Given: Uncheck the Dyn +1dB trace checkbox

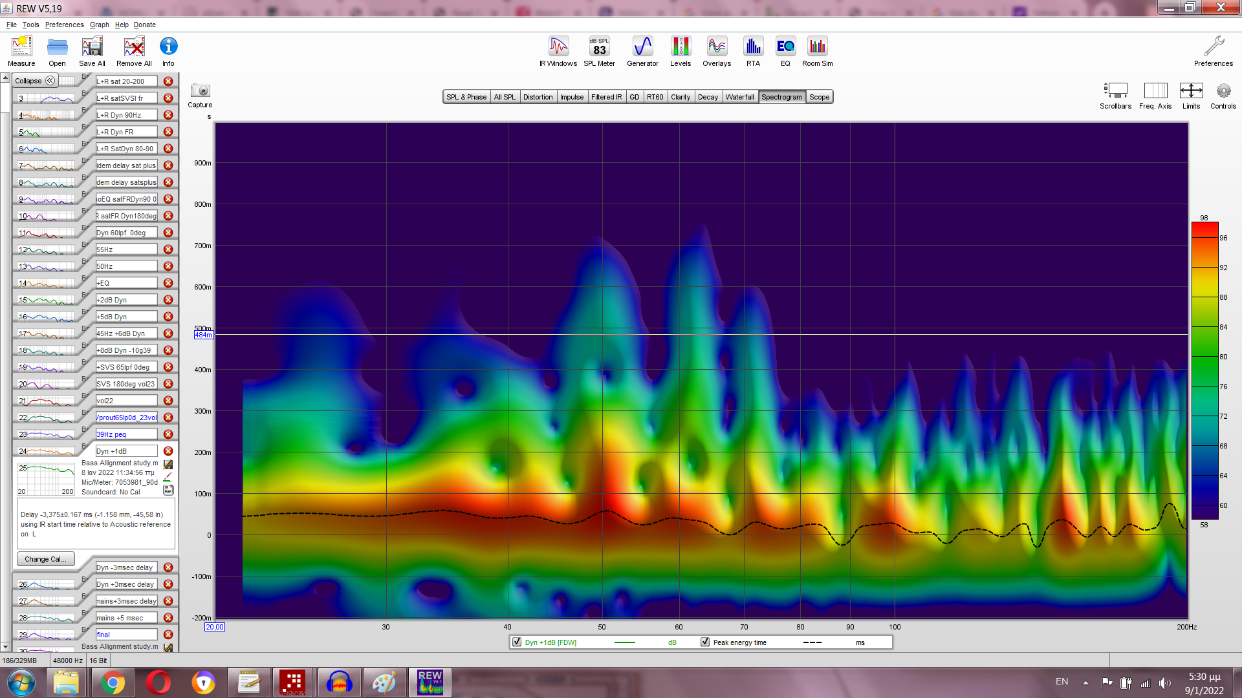Looking at the screenshot, I should click(x=517, y=642).
